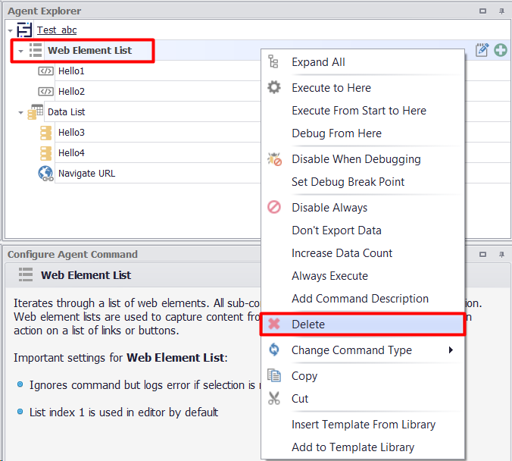Click the Hello3 data element icon
This screenshot has height=461, width=512.
[45, 133]
